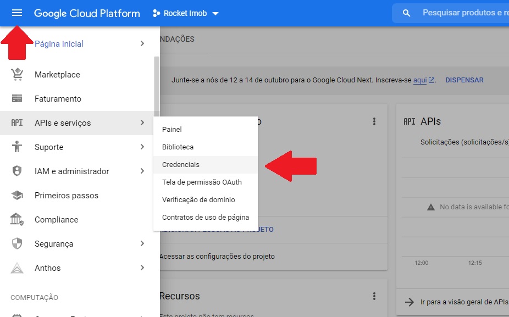Click the search products input field
This screenshot has width=509, height=317.
coord(462,13)
